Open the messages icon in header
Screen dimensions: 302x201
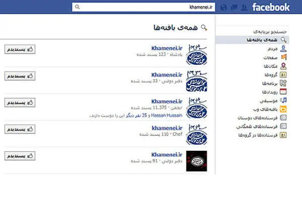coord(234,8)
